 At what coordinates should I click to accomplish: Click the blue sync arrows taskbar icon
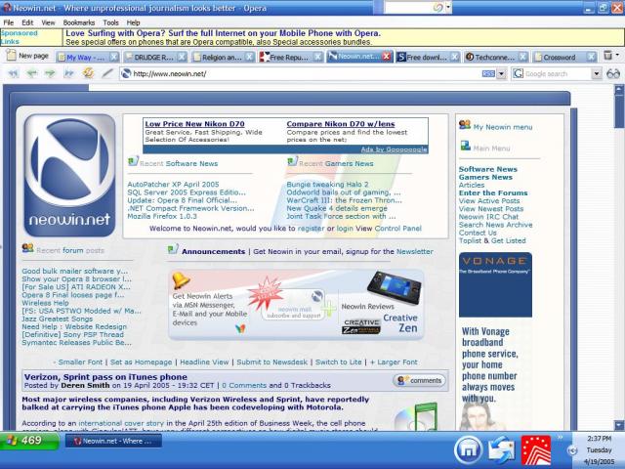coord(502,450)
